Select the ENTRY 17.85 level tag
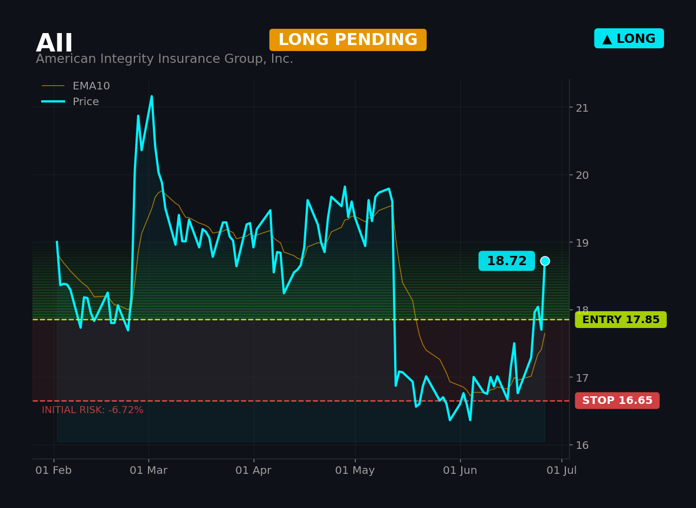696x508 pixels. (x=621, y=320)
